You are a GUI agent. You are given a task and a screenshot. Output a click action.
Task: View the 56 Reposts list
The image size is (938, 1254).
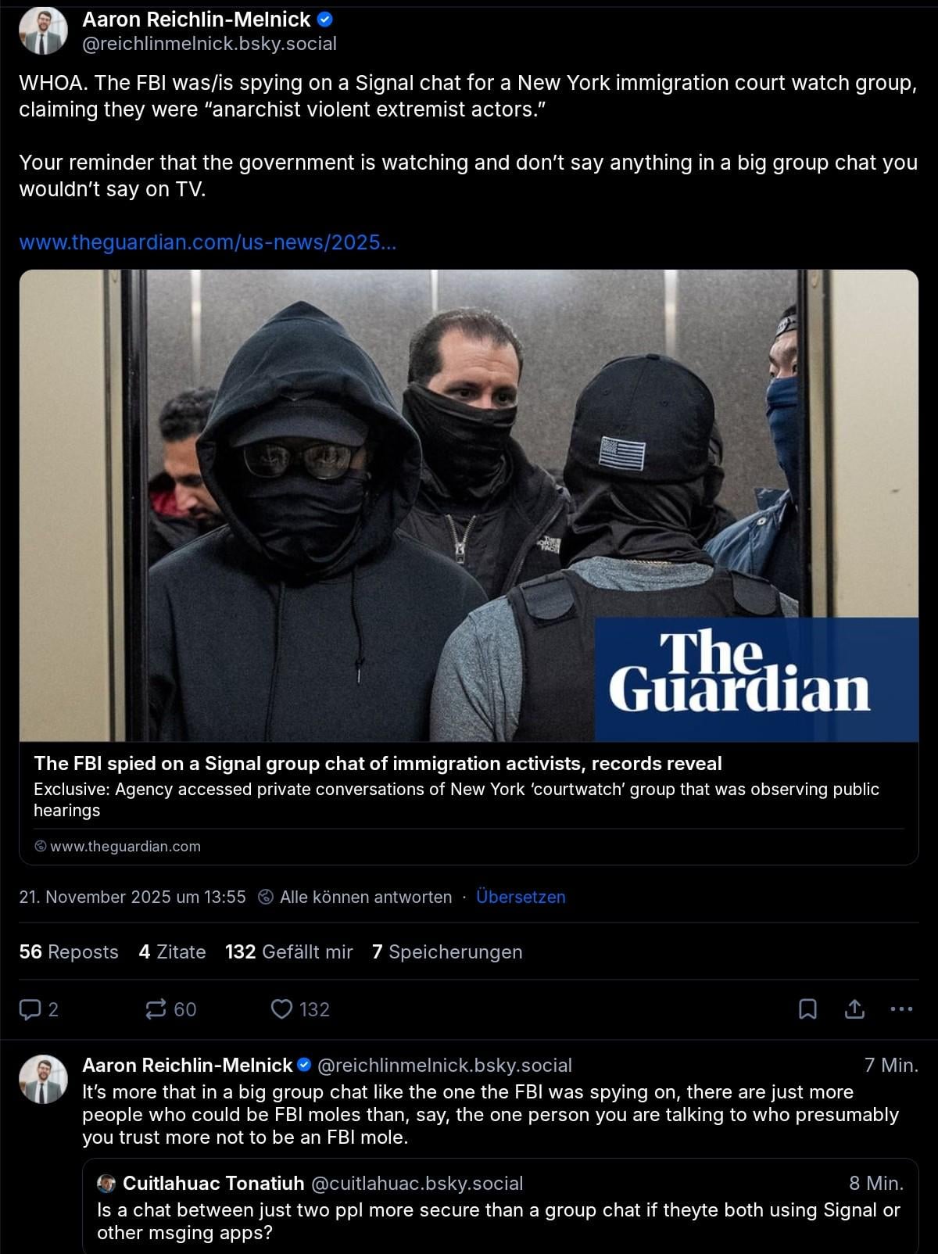69,951
